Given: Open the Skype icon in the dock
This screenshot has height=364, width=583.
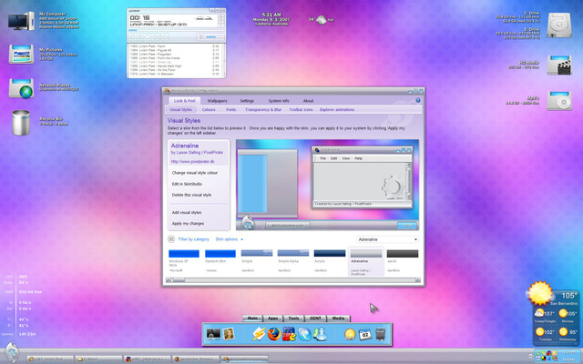Looking at the screenshot, I should [x=304, y=334].
